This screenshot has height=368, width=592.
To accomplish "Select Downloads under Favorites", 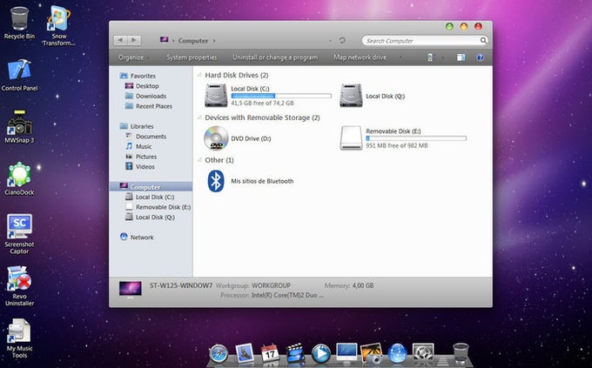I will pos(151,96).
